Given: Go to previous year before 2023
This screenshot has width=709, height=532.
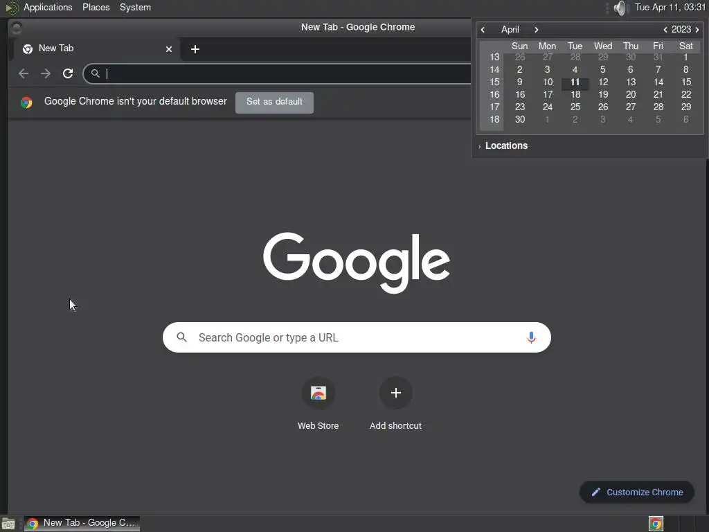Looking at the screenshot, I should click(665, 30).
